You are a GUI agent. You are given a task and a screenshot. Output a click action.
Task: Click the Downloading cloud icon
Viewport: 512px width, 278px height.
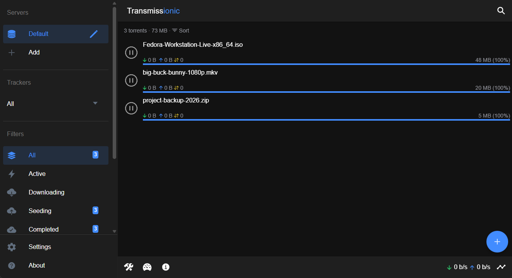point(12,193)
